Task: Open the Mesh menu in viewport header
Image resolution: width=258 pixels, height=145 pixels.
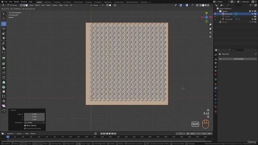Action: coord(48,5)
